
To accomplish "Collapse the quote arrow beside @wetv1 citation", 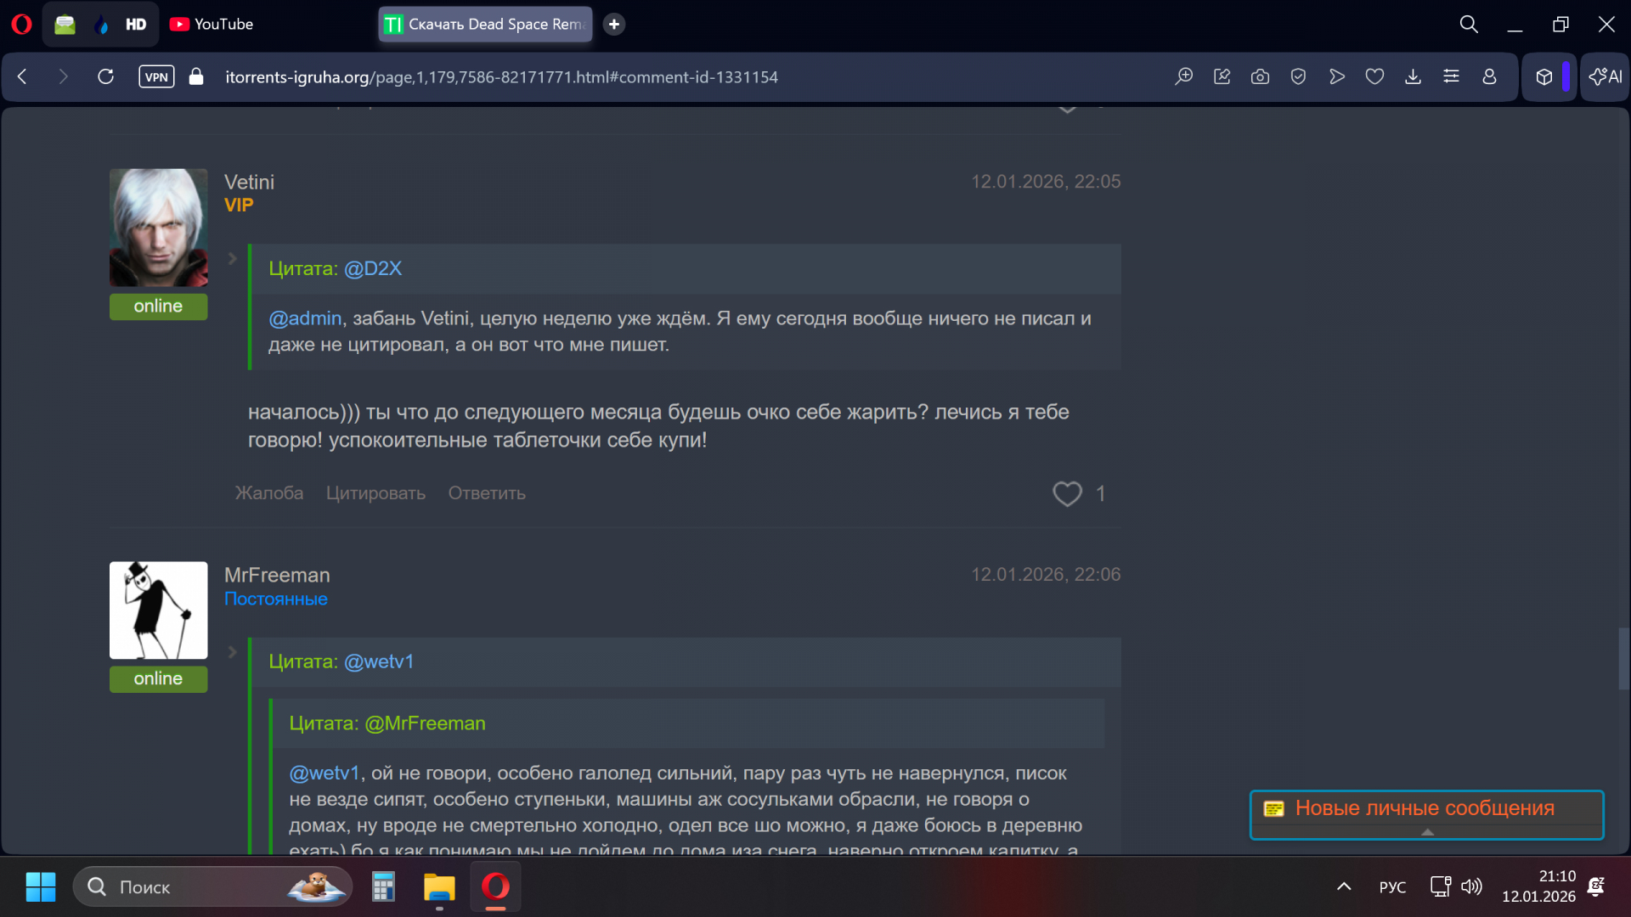I will (232, 652).
